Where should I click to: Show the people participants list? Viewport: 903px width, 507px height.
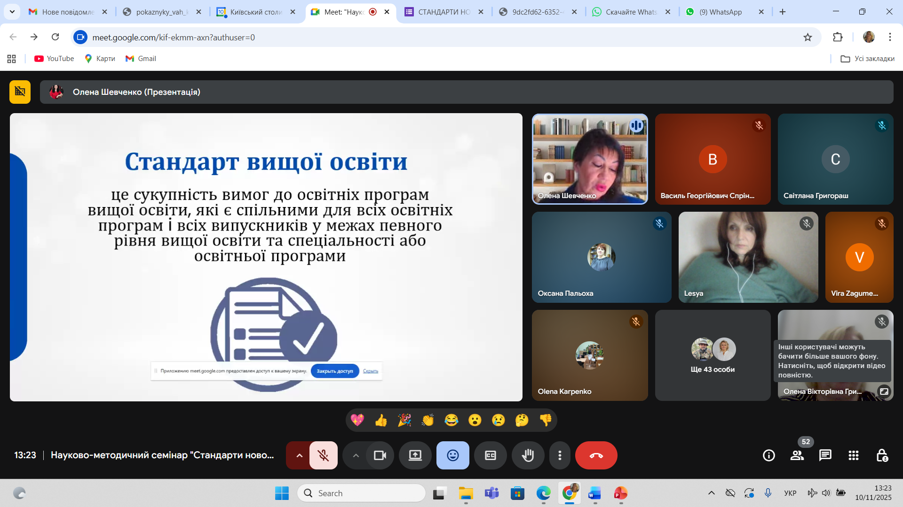click(x=797, y=455)
